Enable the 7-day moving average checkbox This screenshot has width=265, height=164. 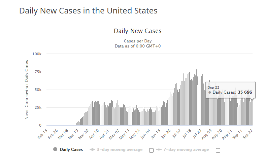pyautogui.click(x=218, y=150)
